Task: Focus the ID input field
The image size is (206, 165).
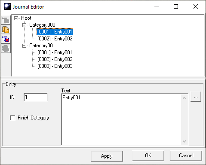Action: [36, 97]
